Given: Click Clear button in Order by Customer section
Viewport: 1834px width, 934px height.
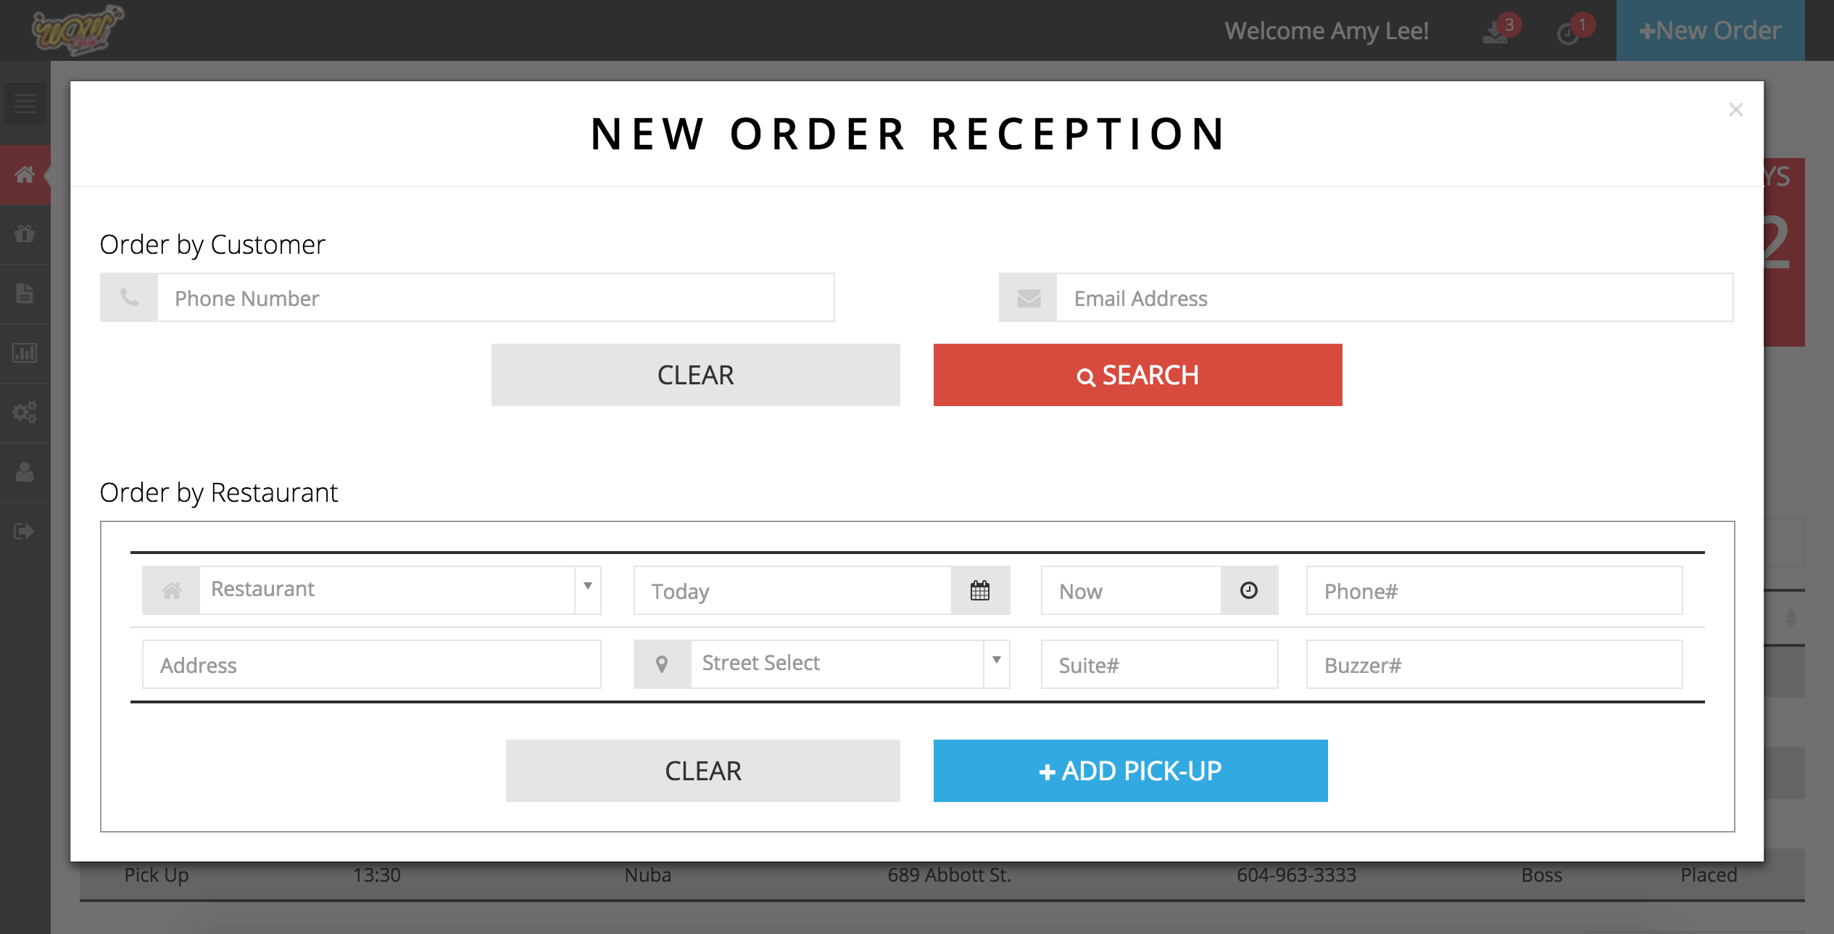Looking at the screenshot, I should tap(694, 374).
